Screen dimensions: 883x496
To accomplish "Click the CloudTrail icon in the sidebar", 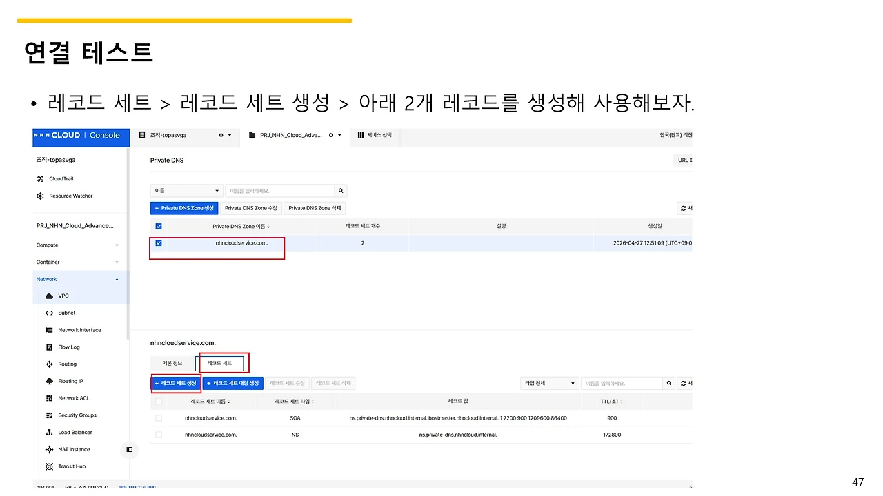I will pos(41,179).
